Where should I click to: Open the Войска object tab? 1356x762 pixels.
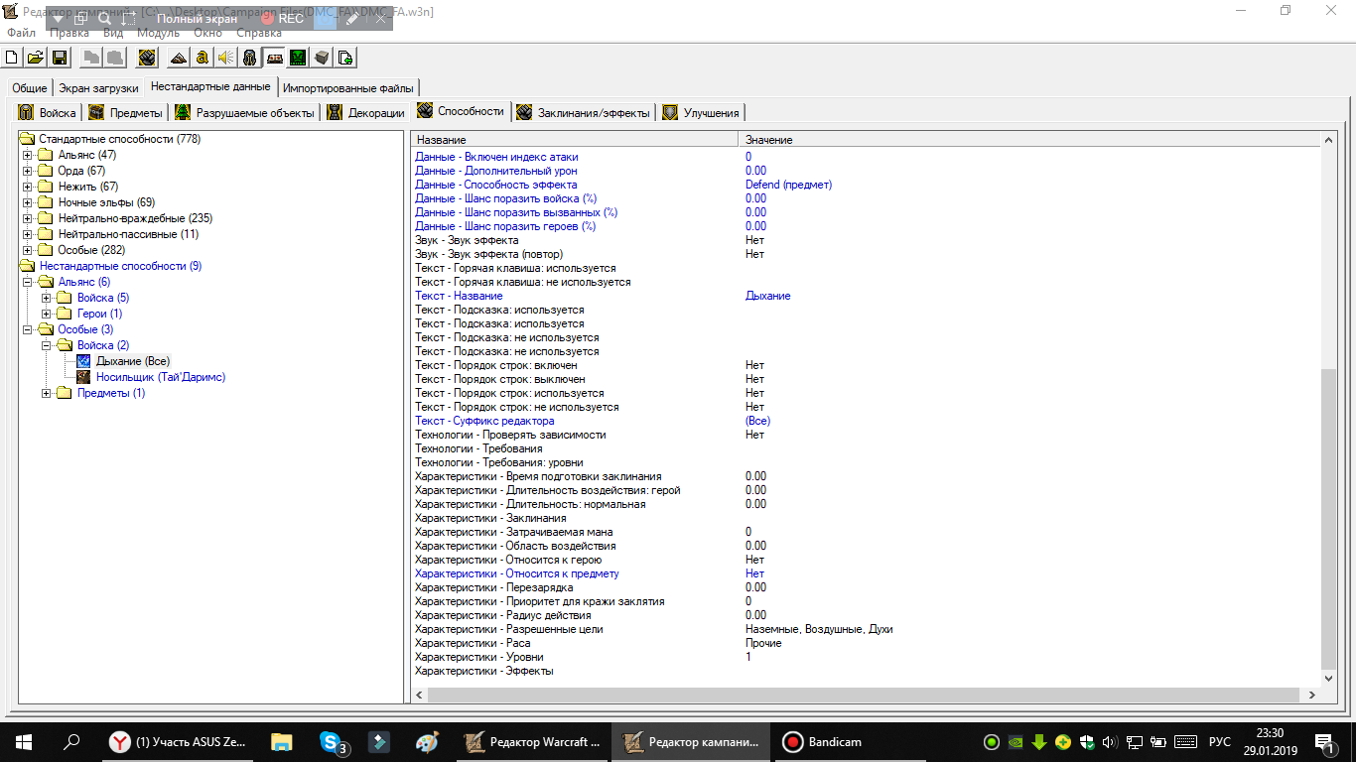[48, 112]
